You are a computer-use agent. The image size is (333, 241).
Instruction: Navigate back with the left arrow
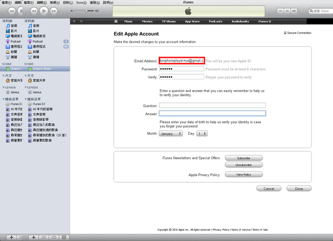(74, 21)
